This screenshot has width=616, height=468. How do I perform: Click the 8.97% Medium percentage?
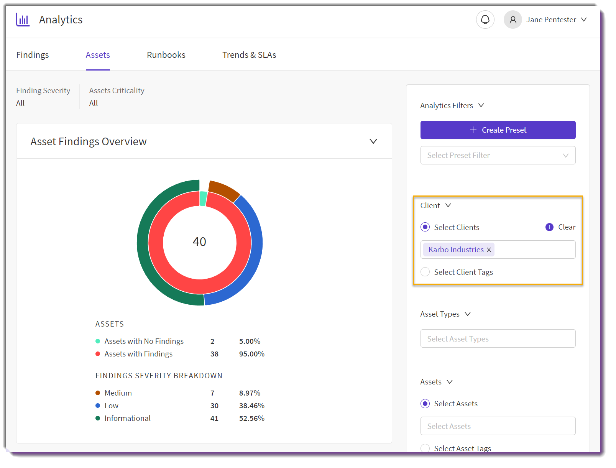(250, 393)
